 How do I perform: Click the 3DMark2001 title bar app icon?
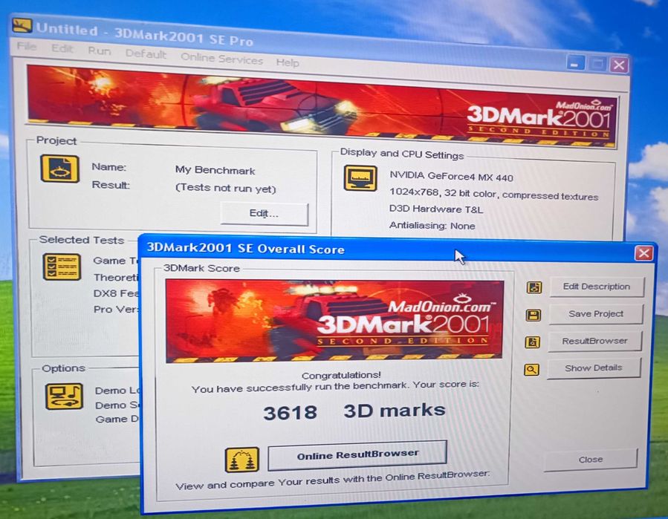pos(22,25)
